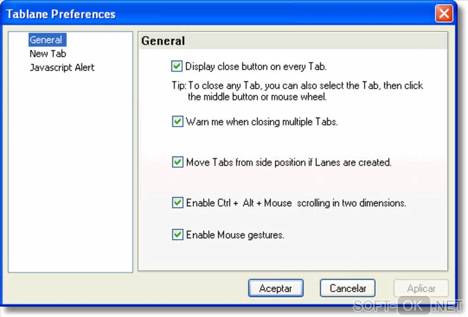Screen dimensions: 468x317
Task: Click the 'Move Tabs from side position' label text
Action: (288, 162)
